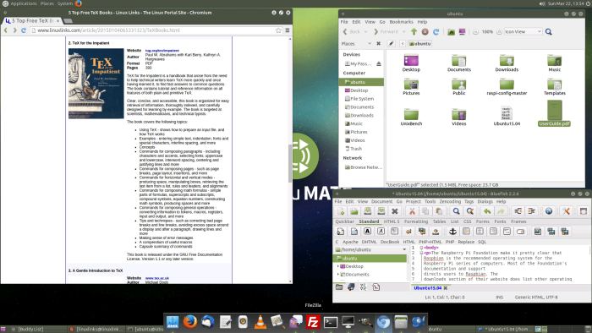Click Zoom out button in file manager
This screenshot has height=333, width=592.
[475, 31]
